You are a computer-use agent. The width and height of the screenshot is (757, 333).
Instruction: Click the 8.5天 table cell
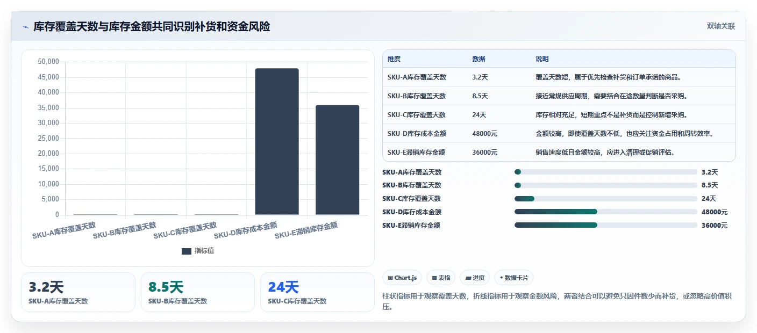click(480, 96)
